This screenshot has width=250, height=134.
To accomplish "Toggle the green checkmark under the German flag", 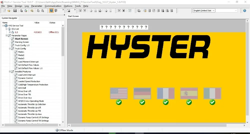I will click(x=142, y=102).
